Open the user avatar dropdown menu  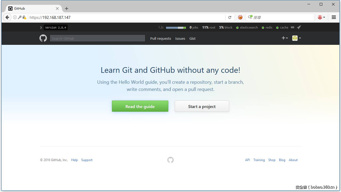pyautogui.click(x=297, y=38)
